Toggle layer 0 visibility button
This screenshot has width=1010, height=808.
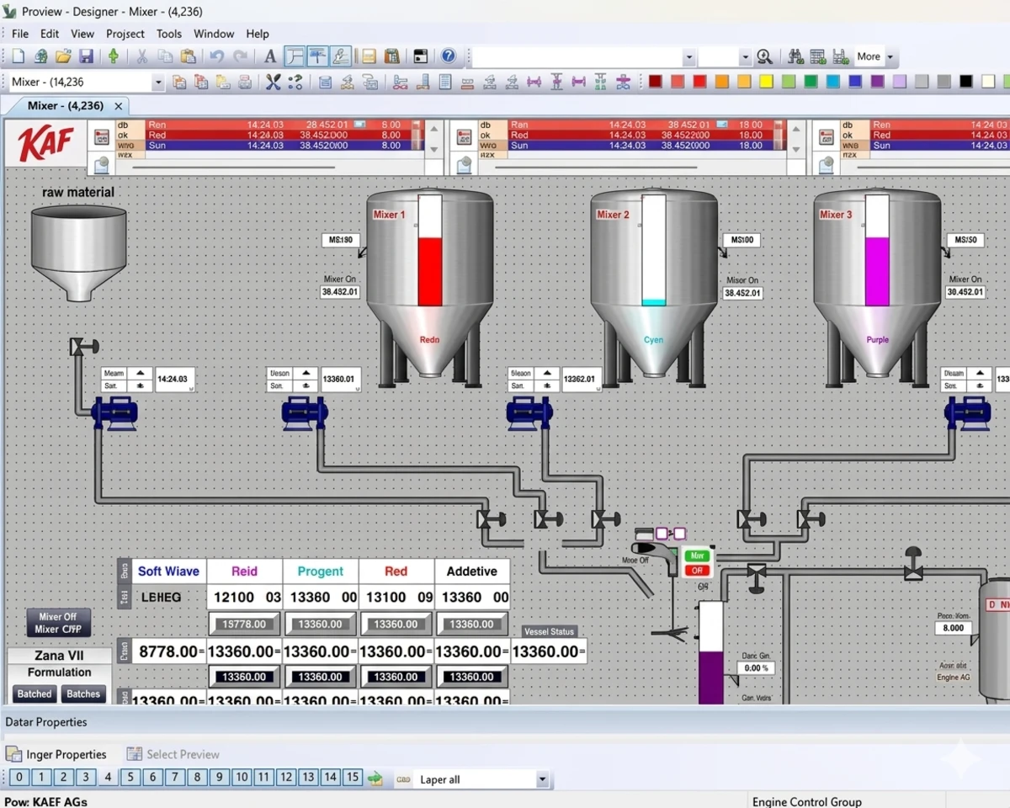(x=19, y=778)
